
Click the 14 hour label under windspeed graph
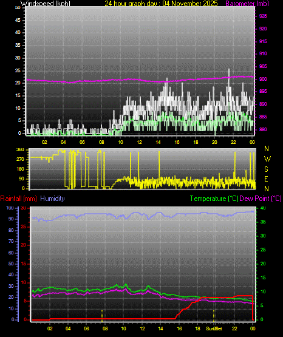pos(158,142)
